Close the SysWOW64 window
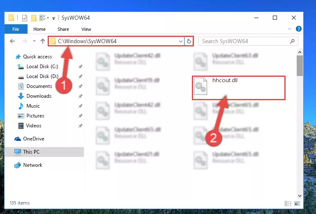316x214 pixels. [x=294, y=18]
